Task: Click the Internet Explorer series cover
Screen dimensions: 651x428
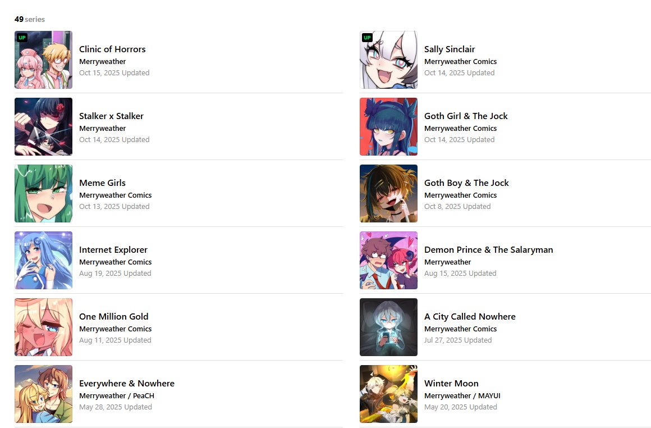Action: pyautogui.click(x=43, y=261)
